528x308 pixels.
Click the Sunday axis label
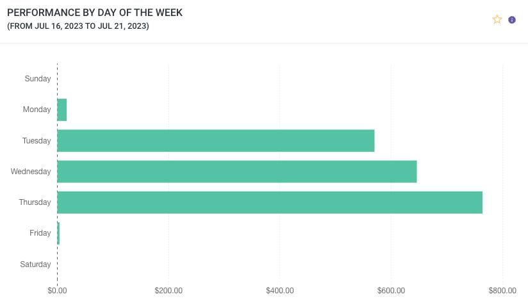[x=38, y=79]
